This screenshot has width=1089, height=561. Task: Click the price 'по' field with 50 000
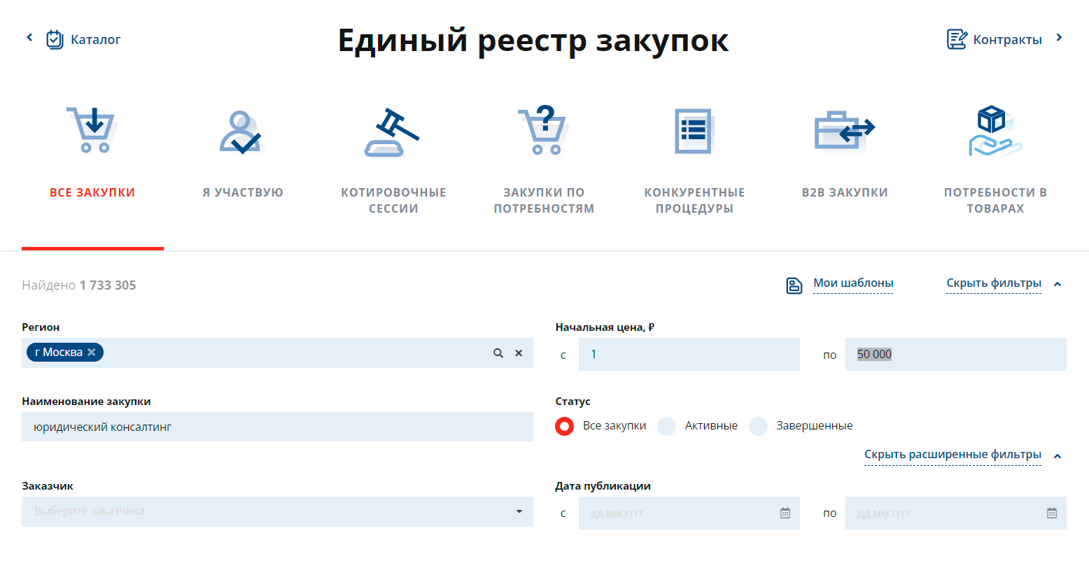tap(955, 355)
